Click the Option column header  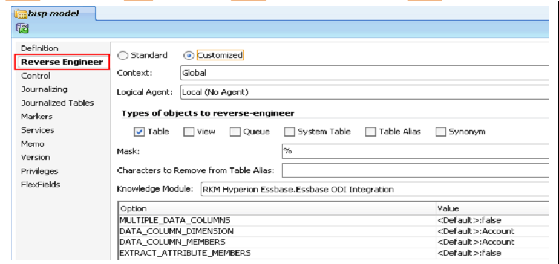pyautogui.click(x=277, y=208)
